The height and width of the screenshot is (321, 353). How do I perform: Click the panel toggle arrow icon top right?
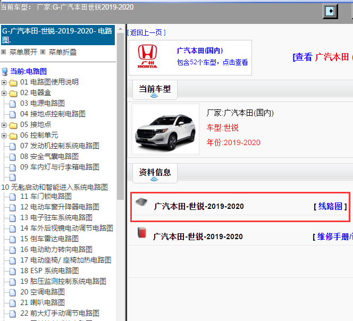tap(330, 11)
